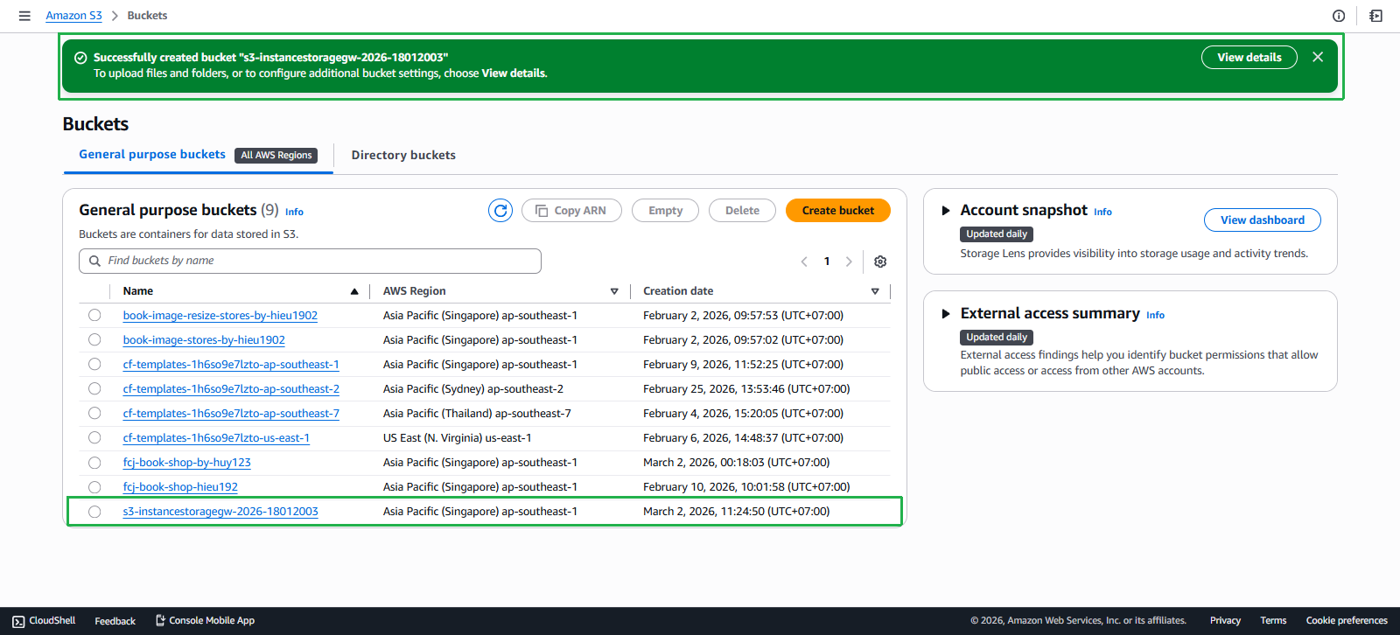Click the panel toggle icon at top right
Screen dimensions: 1400x635
1376,16
